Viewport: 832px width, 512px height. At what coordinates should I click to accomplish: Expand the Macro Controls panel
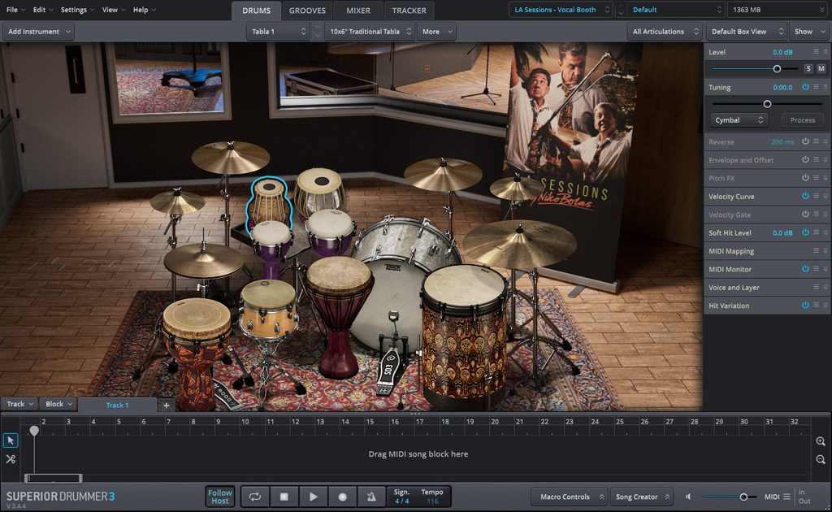point(570,497)
